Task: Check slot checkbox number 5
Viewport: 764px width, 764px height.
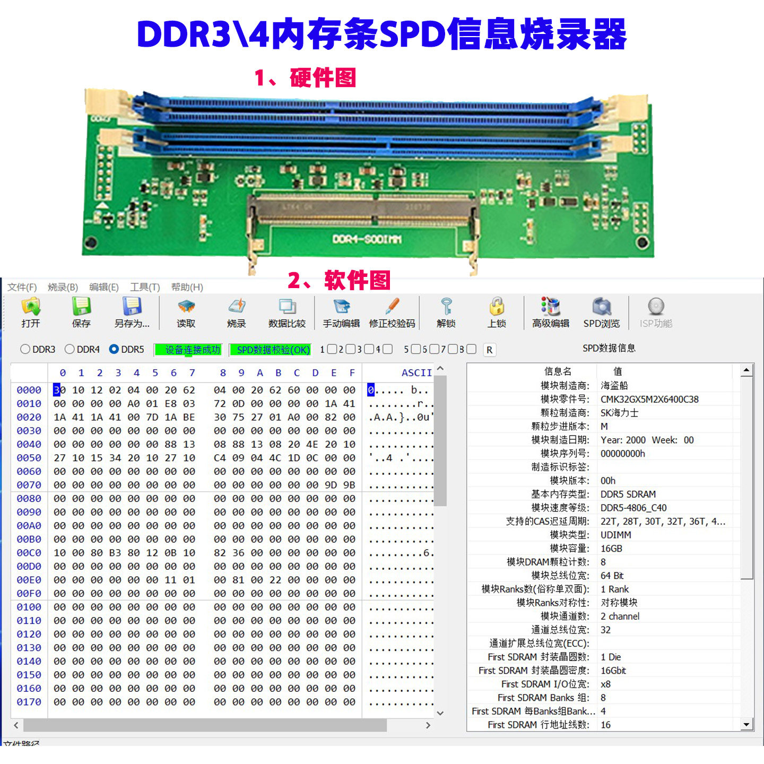Action: pyautogui.click(x=416, y=349)
